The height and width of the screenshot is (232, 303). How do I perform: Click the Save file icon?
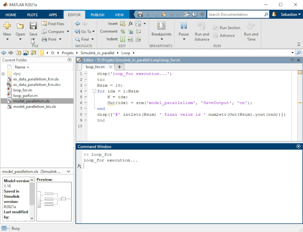(x=33, y=26)
